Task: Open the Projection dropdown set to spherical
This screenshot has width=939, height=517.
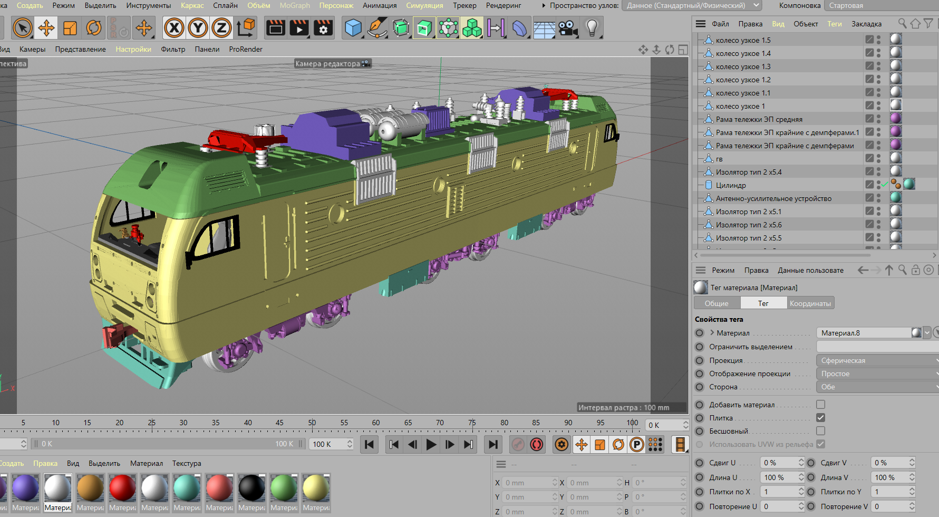Action: point(876,360)
